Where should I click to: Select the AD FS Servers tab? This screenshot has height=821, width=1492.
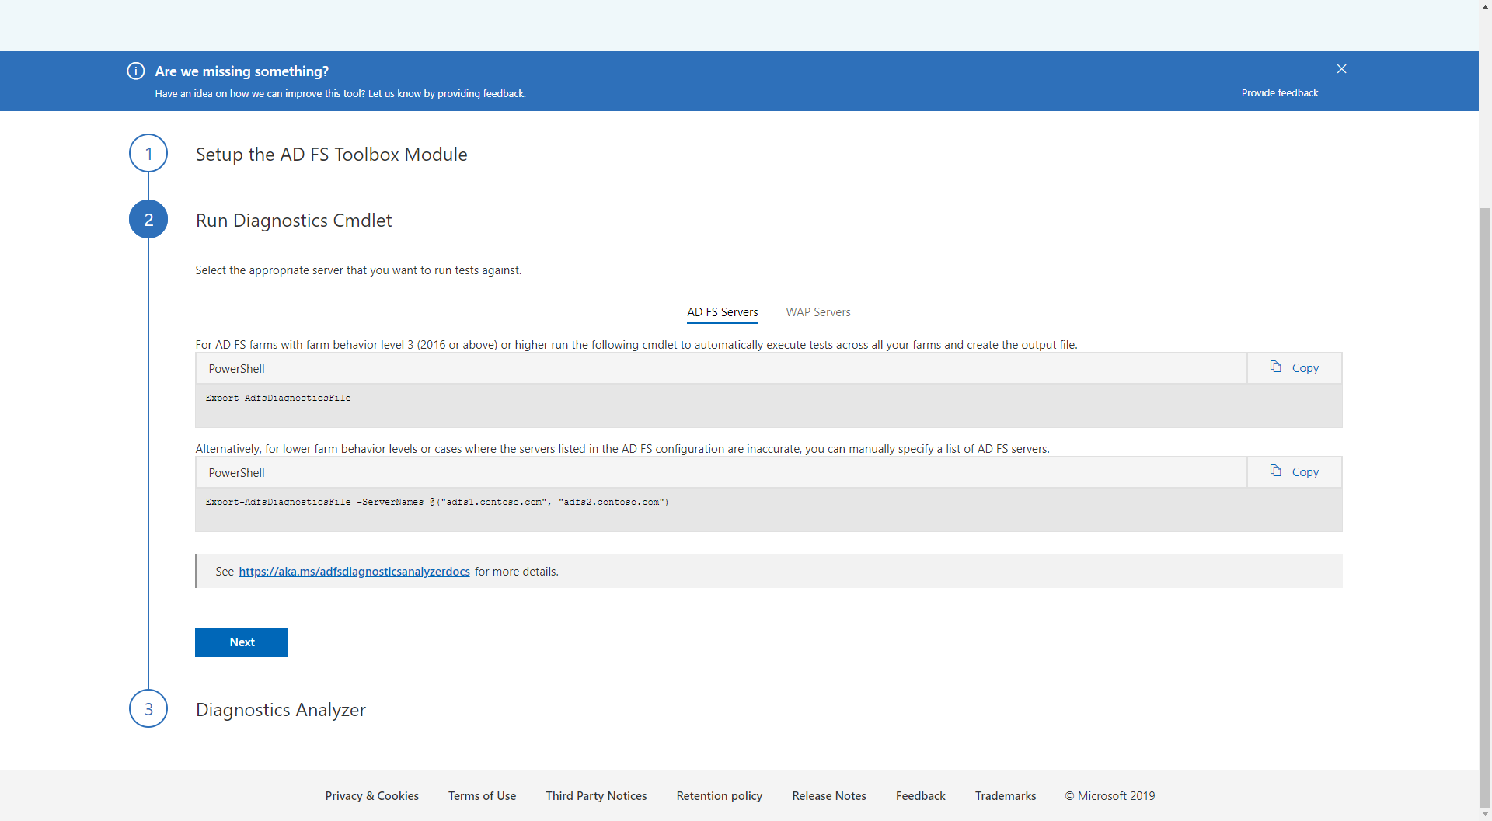click(722, 311)
